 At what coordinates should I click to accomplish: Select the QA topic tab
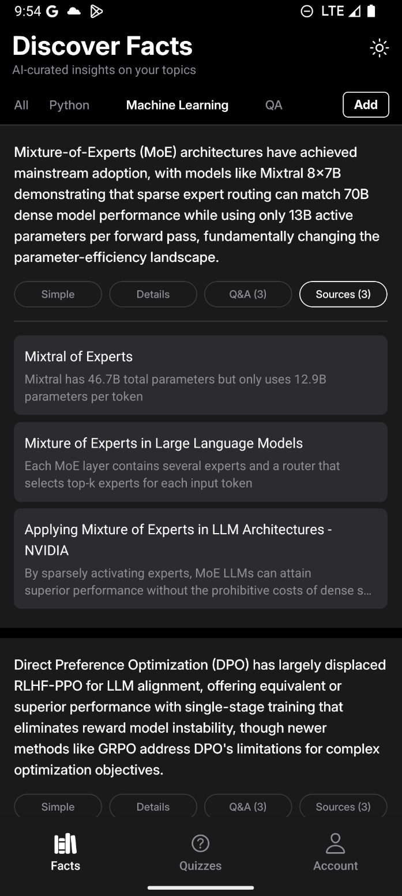273,105
